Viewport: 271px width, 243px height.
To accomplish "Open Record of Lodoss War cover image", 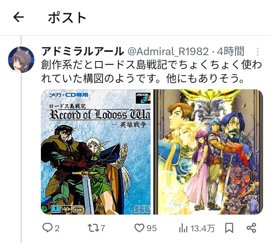I will tap(96, 152).
